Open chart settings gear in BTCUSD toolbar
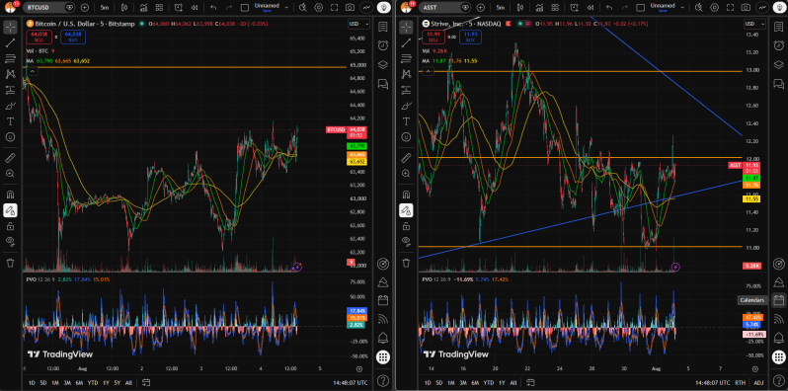788x391 pixels. [318, 8]
